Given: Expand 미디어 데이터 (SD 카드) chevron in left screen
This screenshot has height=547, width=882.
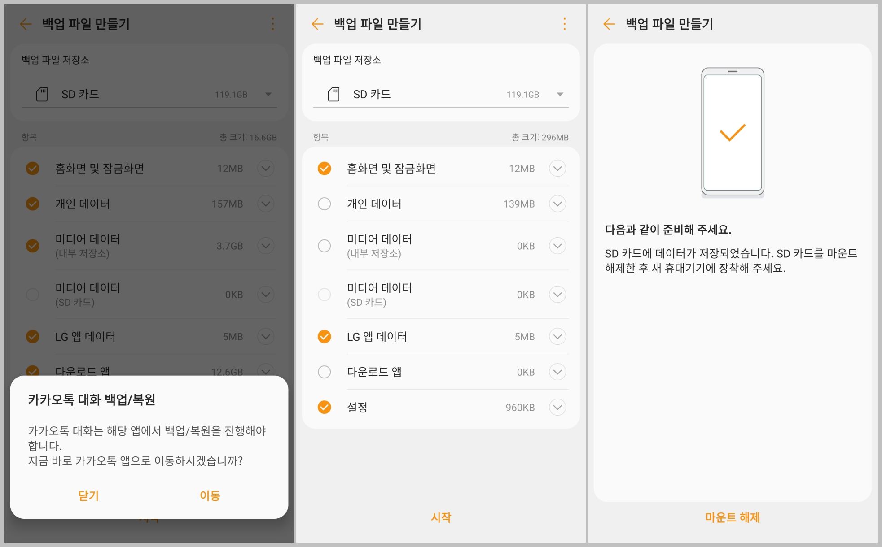Looking at the screenshot, I should click(x=266, y=295).
